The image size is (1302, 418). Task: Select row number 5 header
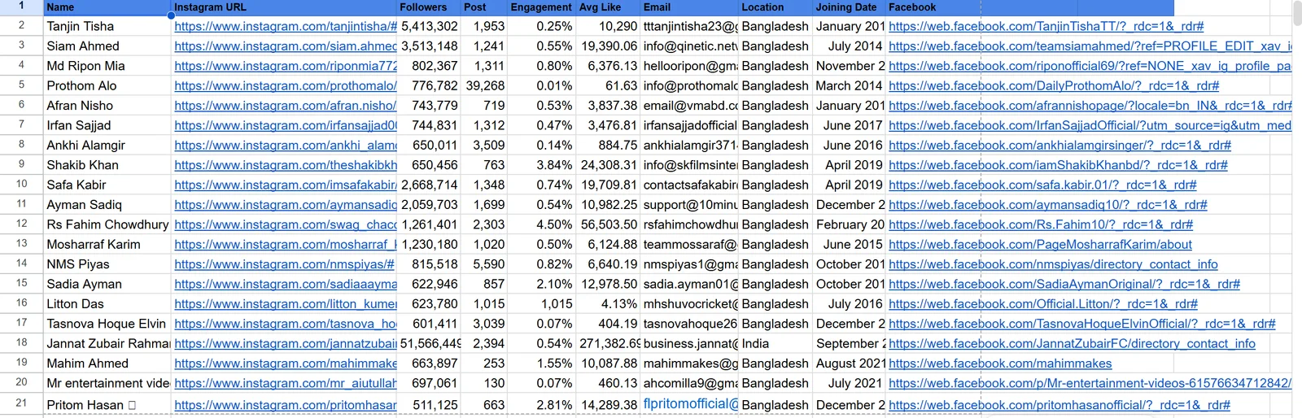21,85
